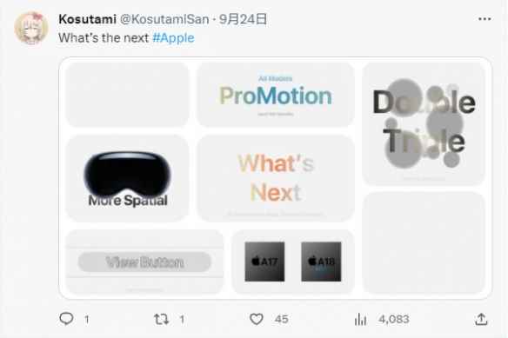Click the ProMotion tile in image
This screenshot has height=338, width=508.
(x=276, y=95)
